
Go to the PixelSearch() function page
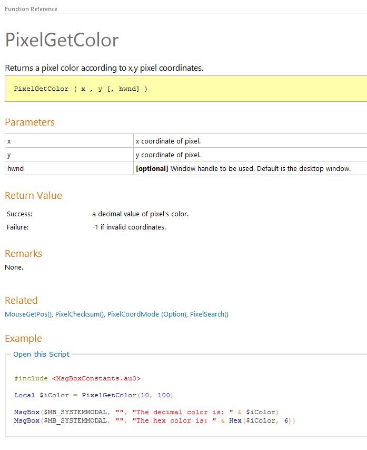click(209, 314)
